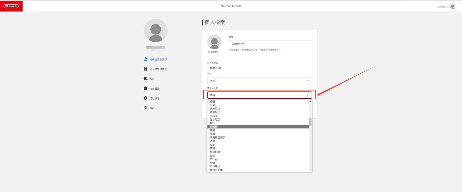The height and width of the screenshot is (192, 462).
Task: Choose 幾內亞比索 at the list bottom
Action: tap(258, 170)
